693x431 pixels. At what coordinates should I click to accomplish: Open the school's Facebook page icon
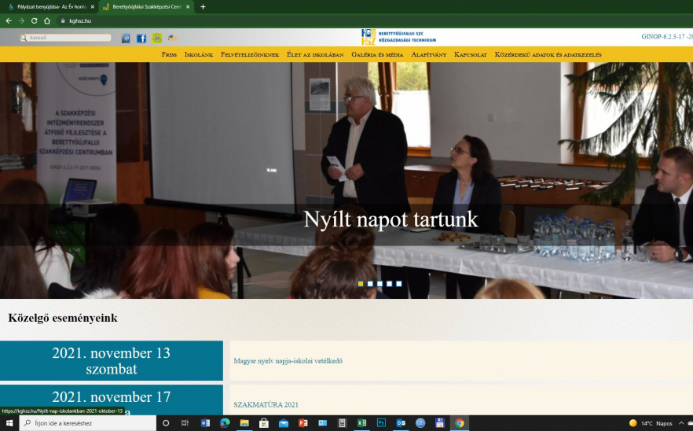click(x=141, y=38)
